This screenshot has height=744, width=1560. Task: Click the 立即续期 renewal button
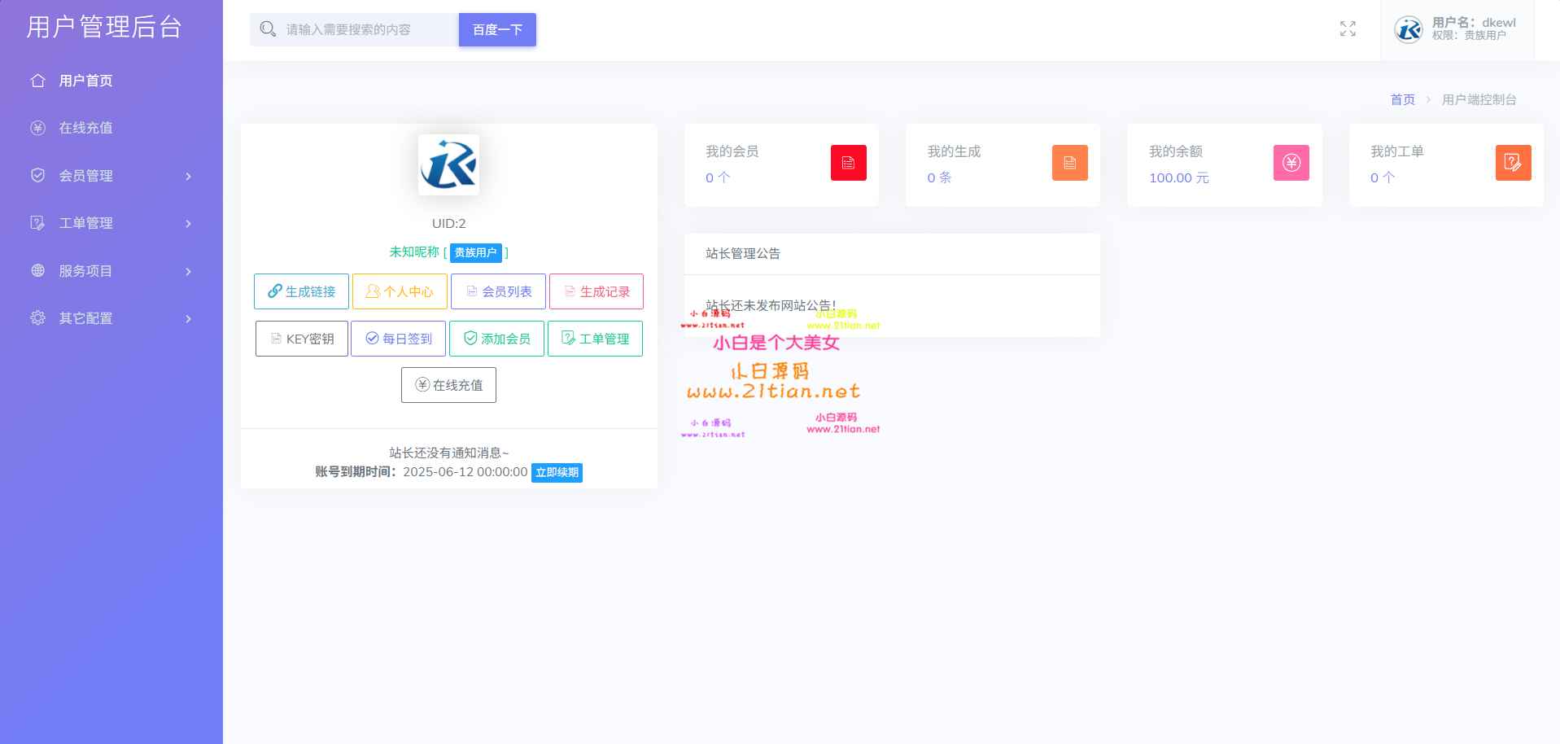[x=557, y=472]
